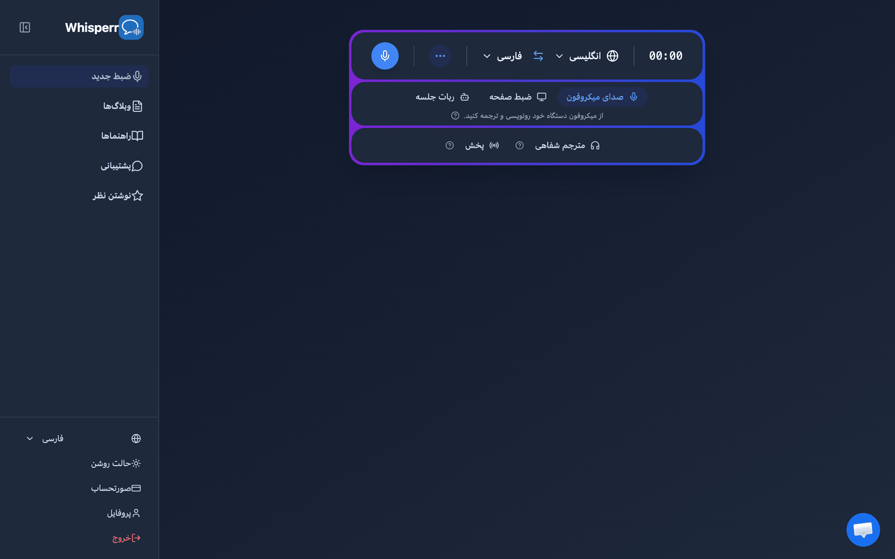Open the live chat widget bubble
The width and height of the screenshot is (895, 559).
point(863,529)
